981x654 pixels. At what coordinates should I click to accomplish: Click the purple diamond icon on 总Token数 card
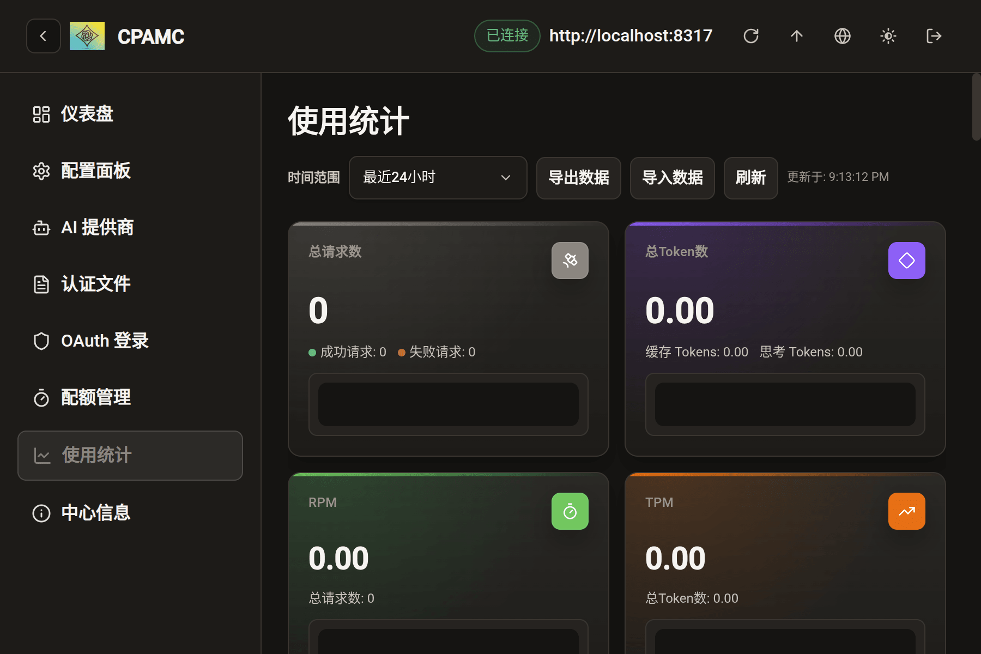coord(907,261)
